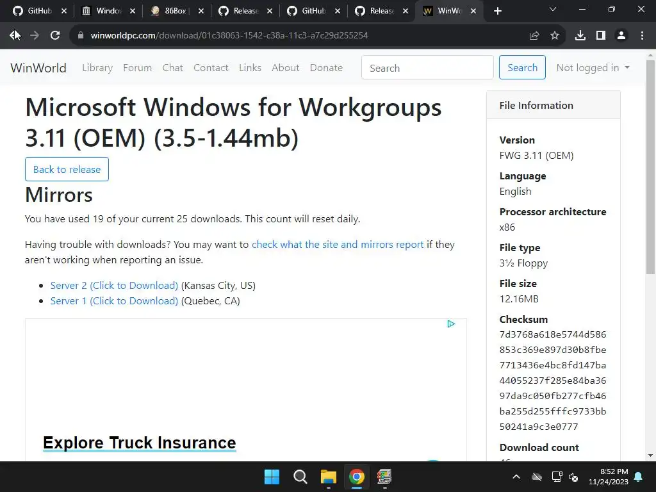Open the notifications bell icon
This screenshot has height=492, width=656.
pos(639,477)
